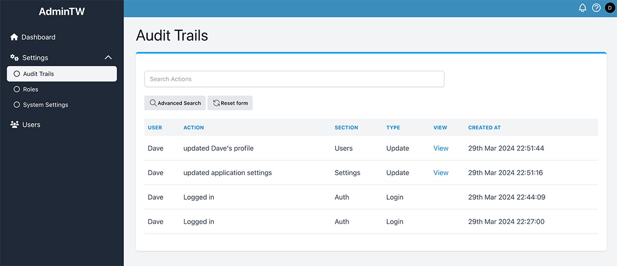This screenshot has width=617, height=266.
Task: Click the Users group icon
Action: pos(14,125)
